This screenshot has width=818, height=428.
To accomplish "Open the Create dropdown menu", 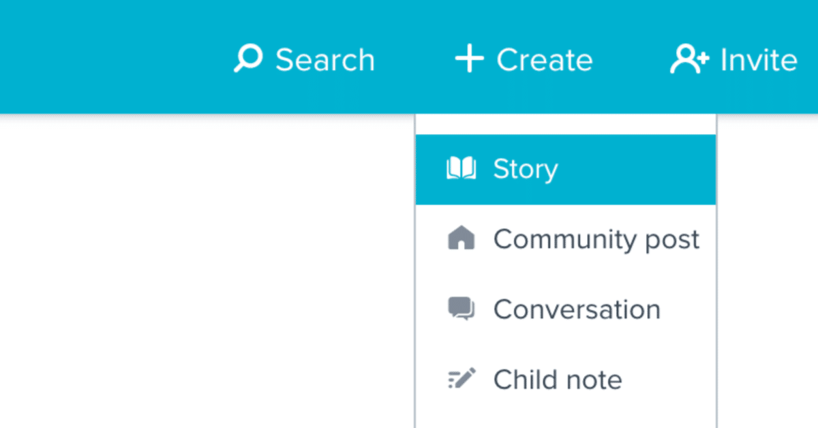I will (x=524, y=59).
